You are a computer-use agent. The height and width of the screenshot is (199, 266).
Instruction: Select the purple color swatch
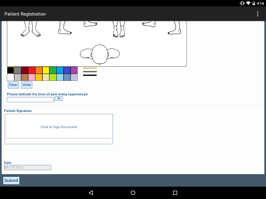[x=74, y=70]
